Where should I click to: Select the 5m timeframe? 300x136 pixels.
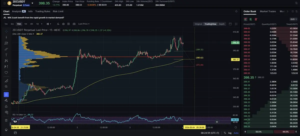pyautogui.click(x=12, y=24)
